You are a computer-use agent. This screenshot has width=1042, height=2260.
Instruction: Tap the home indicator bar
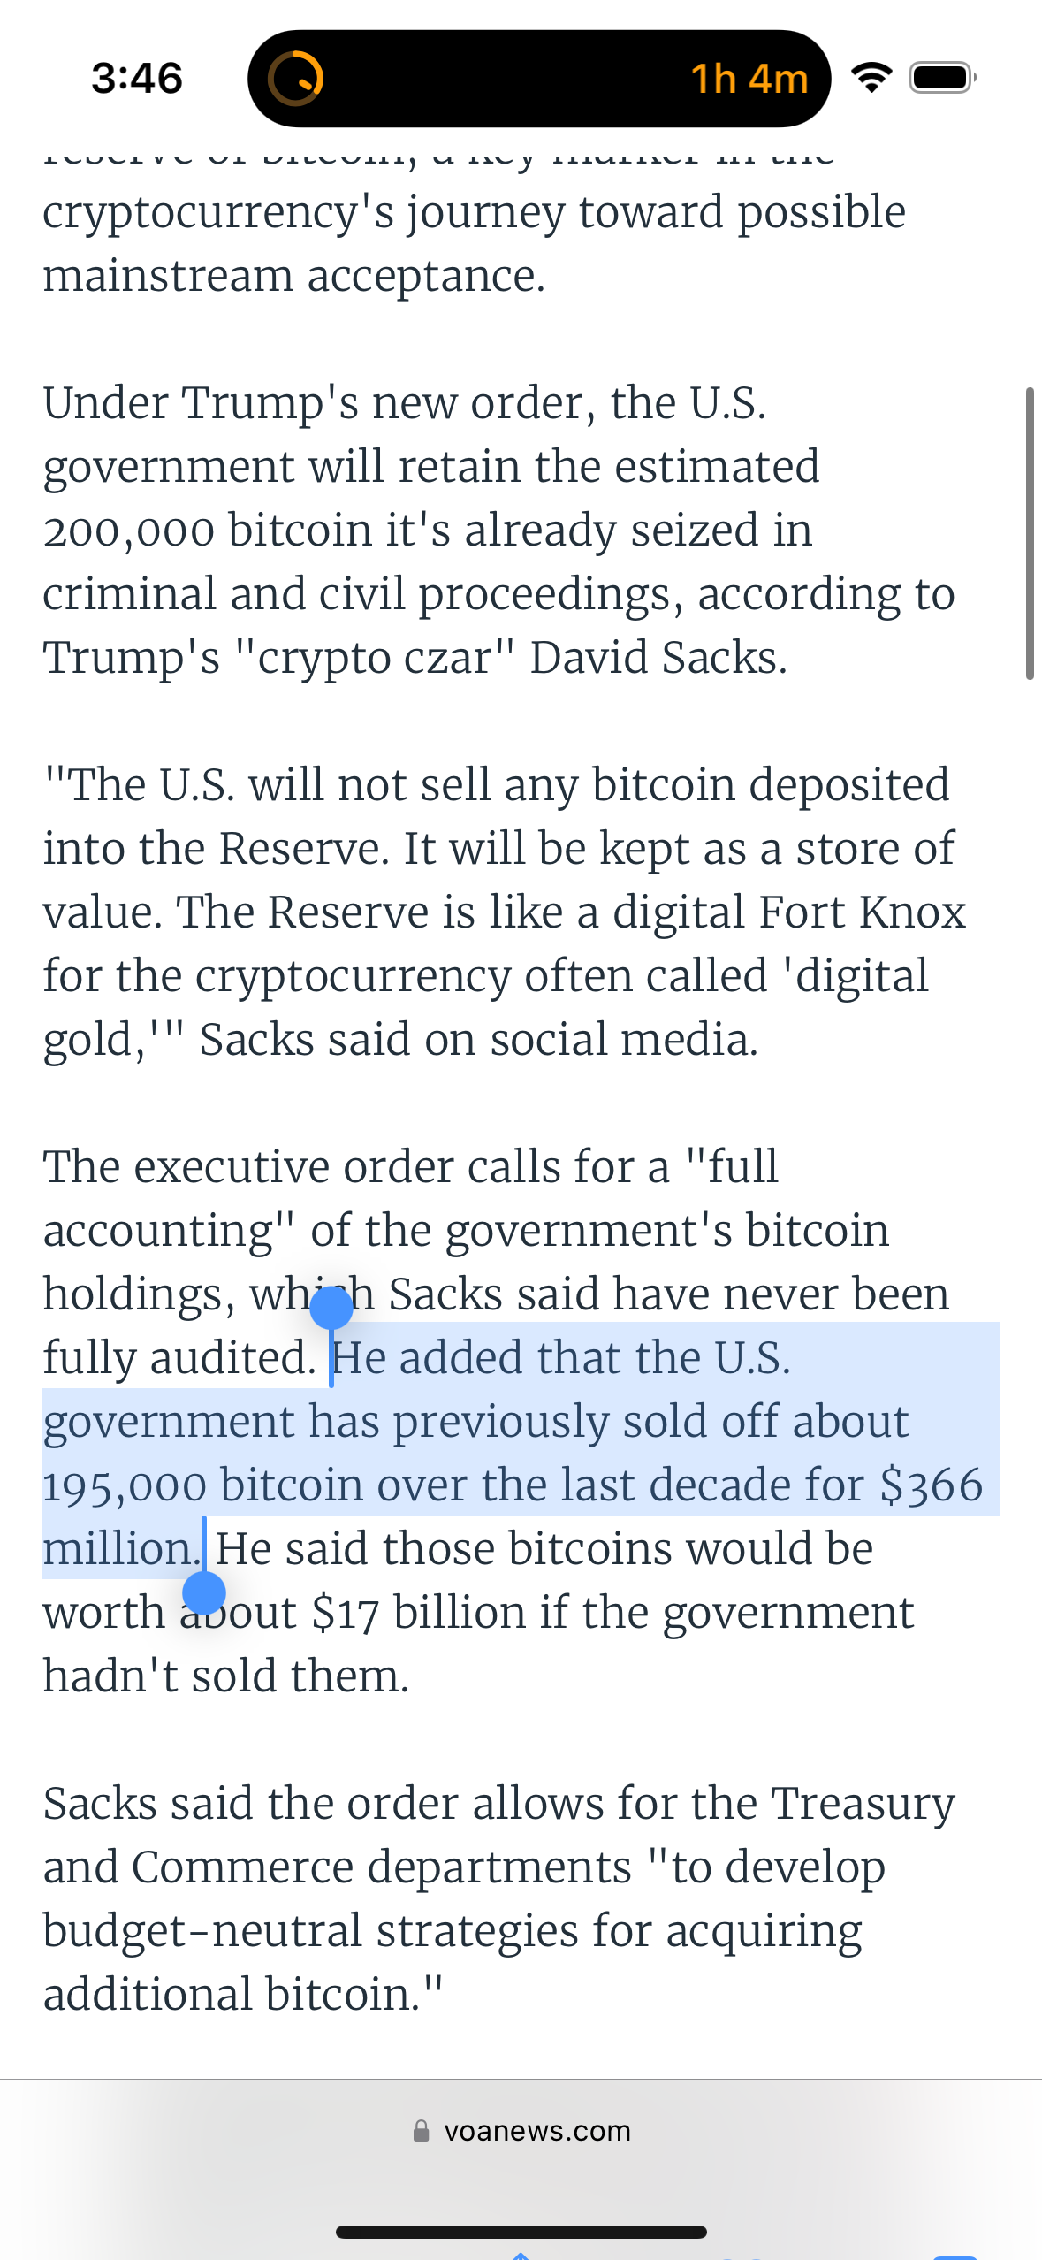point(521,2232)
